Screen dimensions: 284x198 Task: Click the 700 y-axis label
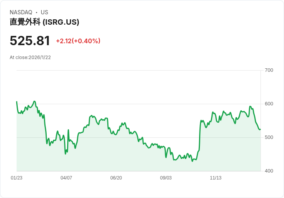click(x=269, y=70)
